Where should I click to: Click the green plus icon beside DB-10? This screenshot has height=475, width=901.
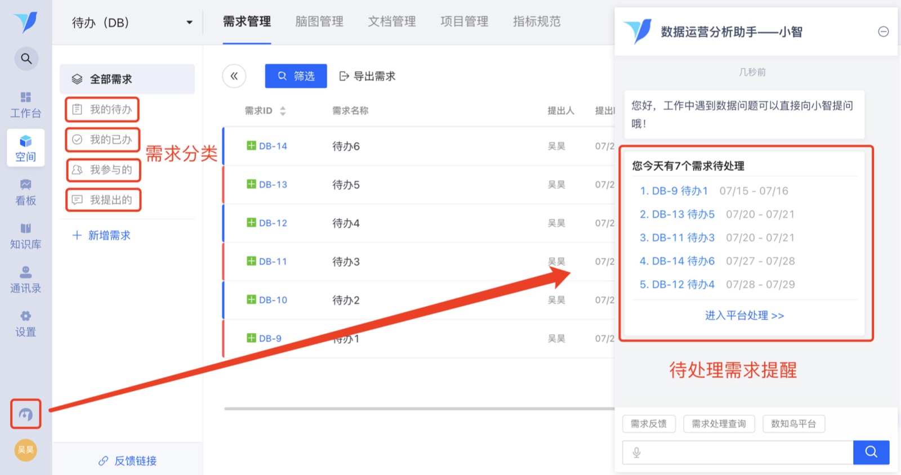point(251,299)
